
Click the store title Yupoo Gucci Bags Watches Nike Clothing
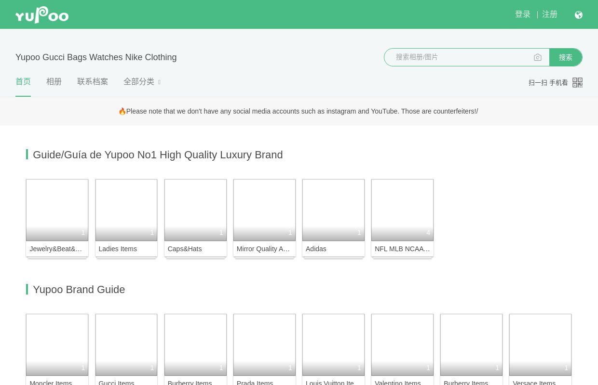[96, 57]
